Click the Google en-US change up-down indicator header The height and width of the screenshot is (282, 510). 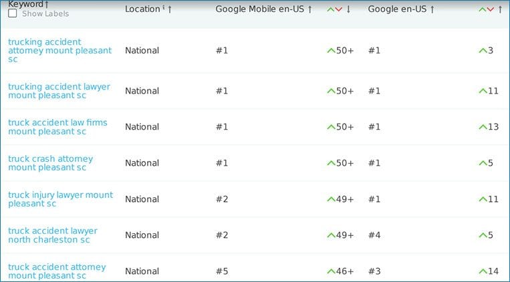pyautogui.click(x=487, y=9)
